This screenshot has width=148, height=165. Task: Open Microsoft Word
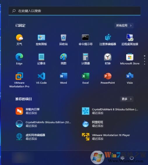click(x=64, y=78)
